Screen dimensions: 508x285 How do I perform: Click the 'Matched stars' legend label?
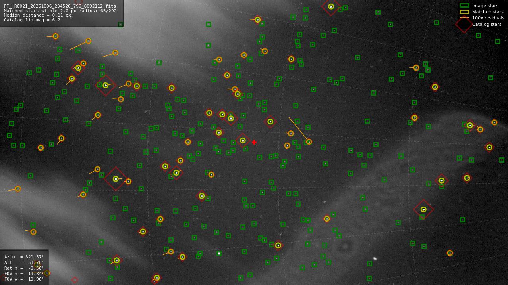coord(488,12)
